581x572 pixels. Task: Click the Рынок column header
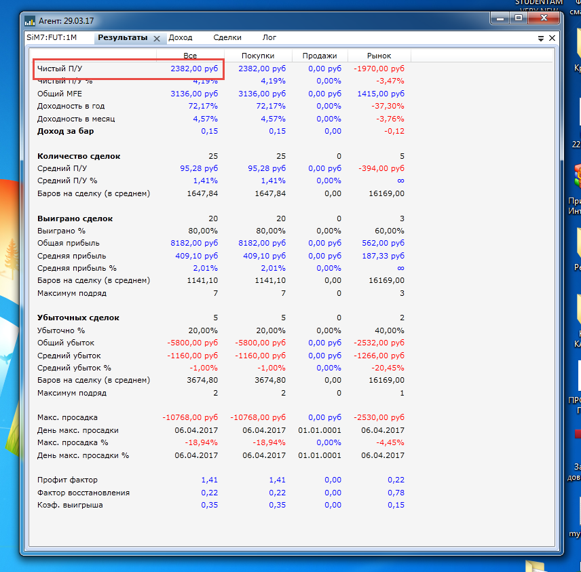[x=379, y=56]
